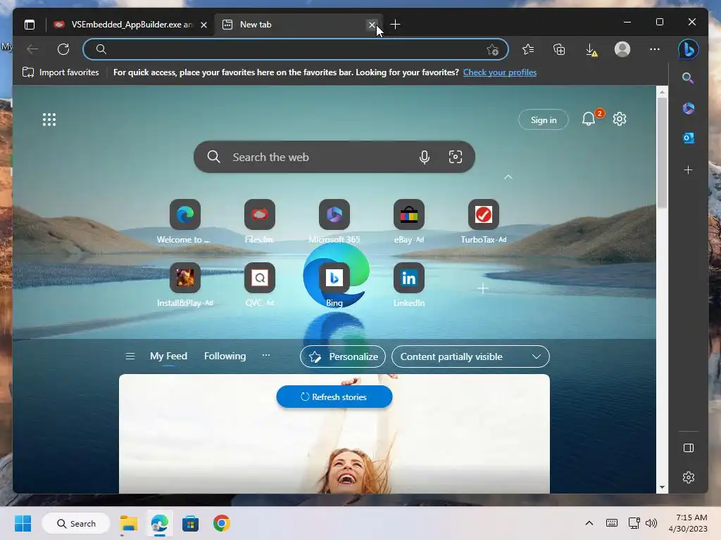Viewport: 721px width, 540px height.
Task: Open more feed options ellipsis
Action: 265,355
